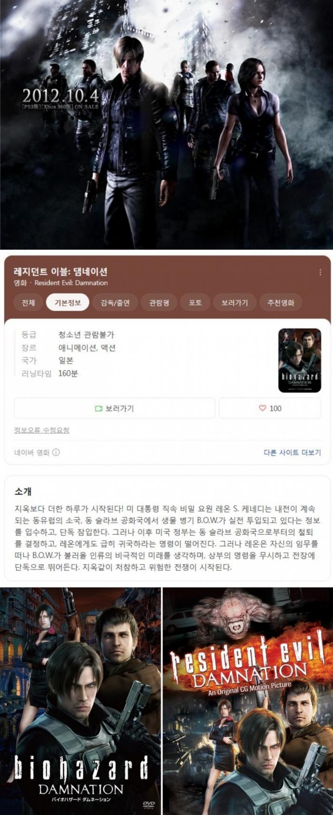This screenshot has height=815, width=333.
Task: Open the three-dot more options menu
Action: (x=320, y=272)
